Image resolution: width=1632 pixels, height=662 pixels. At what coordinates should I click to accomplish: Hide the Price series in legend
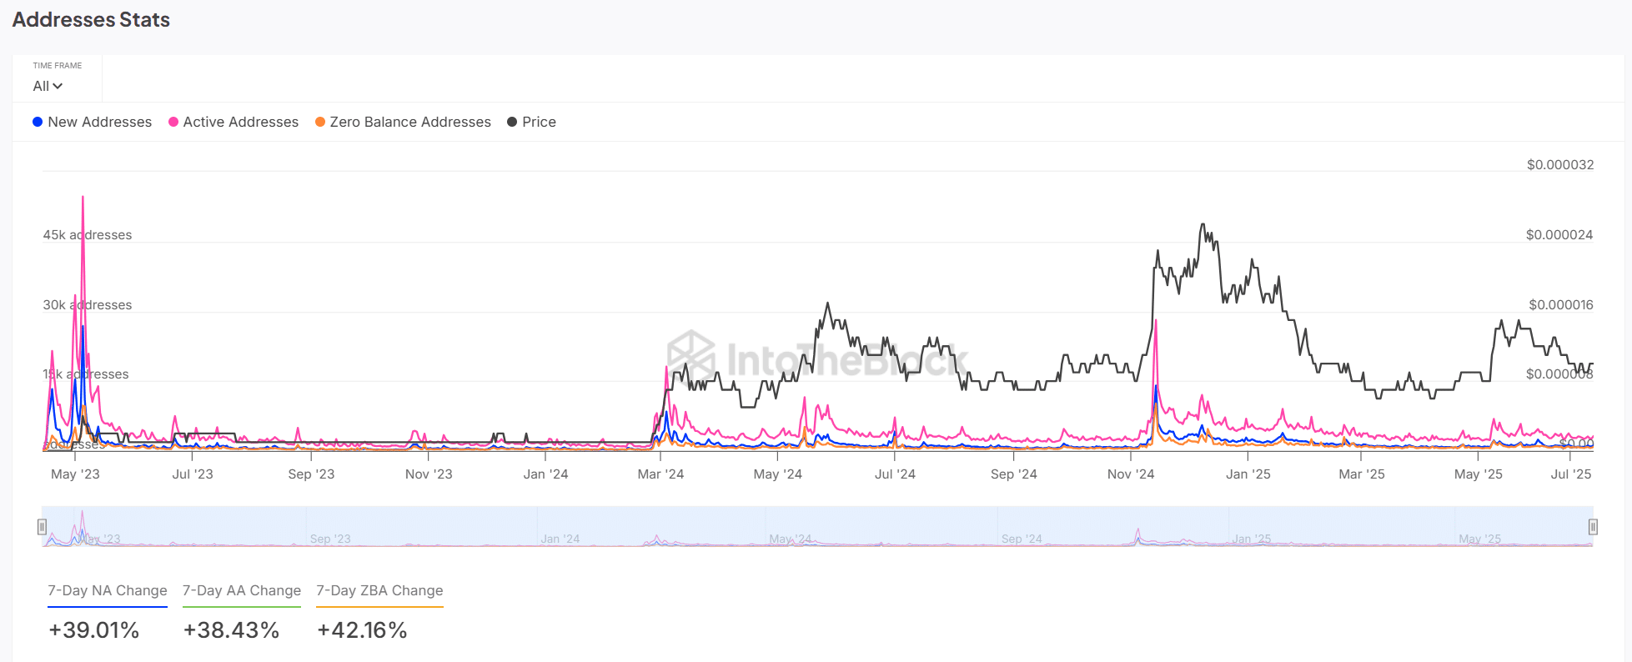[531, 122]
